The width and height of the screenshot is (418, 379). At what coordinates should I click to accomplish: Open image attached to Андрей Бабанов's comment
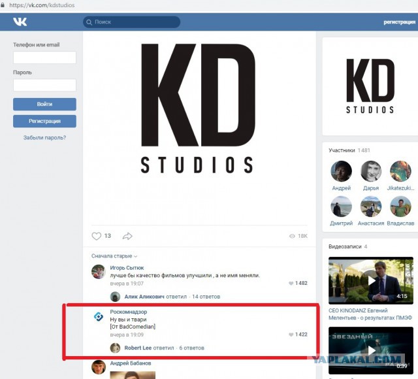pos(133,375)
